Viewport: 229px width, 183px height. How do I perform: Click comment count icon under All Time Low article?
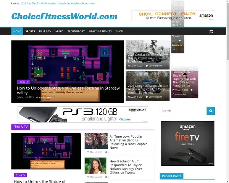(106, 152)
